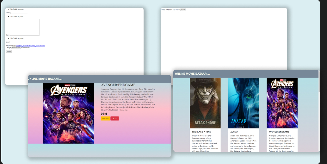
Task: Click the Avatar card description text
Action: [x=244, y=143]
